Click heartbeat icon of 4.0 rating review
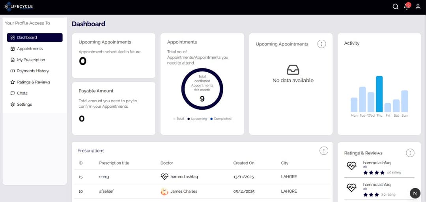Screen dimensions: 426x202 (351, 166)
